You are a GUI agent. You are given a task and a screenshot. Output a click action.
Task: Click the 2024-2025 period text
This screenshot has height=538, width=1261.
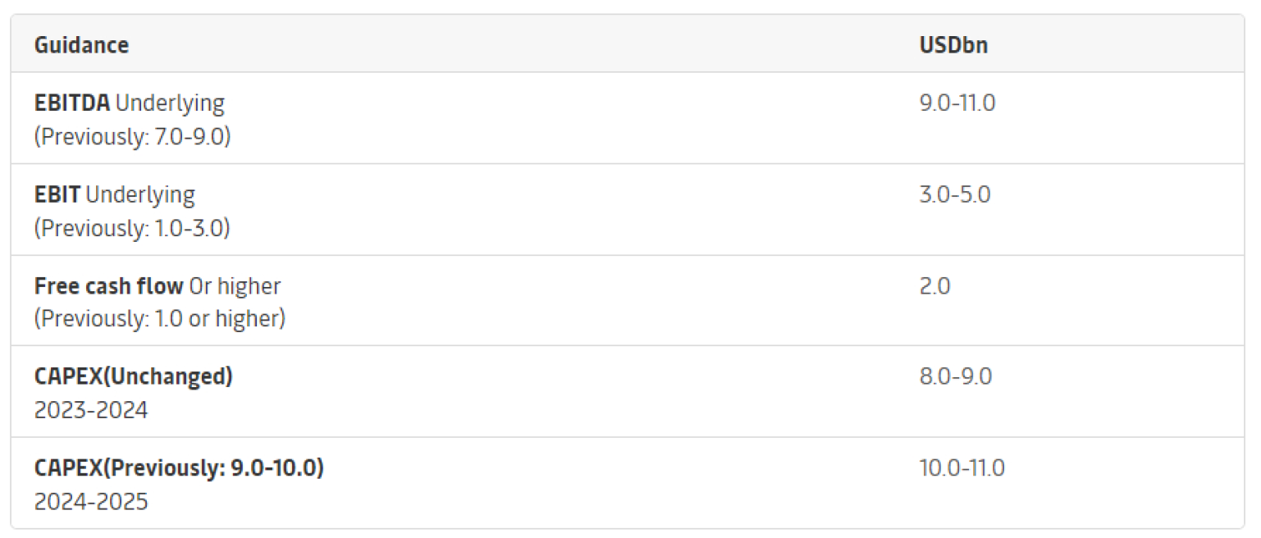pyautogui.click(x=91, y=502)
